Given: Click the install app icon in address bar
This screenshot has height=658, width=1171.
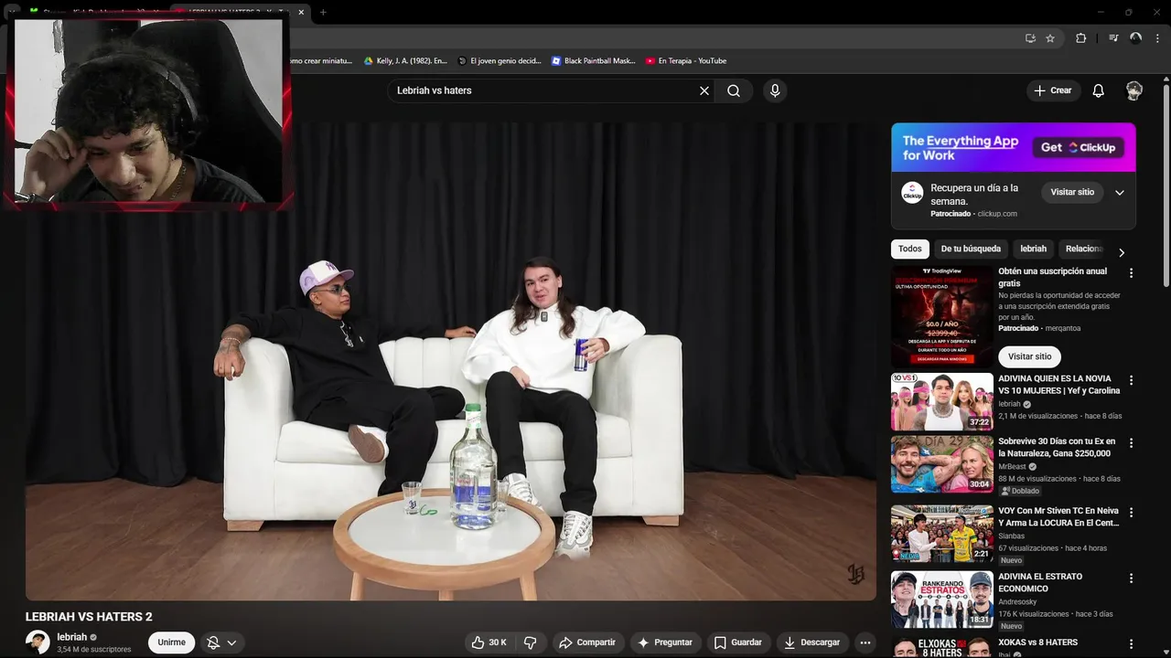Looking at the screenshot, I should 1030,38.
